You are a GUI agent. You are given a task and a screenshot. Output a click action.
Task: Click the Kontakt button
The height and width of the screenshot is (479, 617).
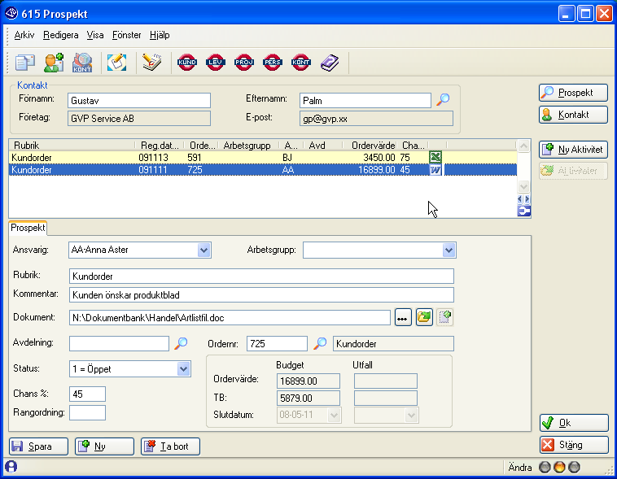573,115
